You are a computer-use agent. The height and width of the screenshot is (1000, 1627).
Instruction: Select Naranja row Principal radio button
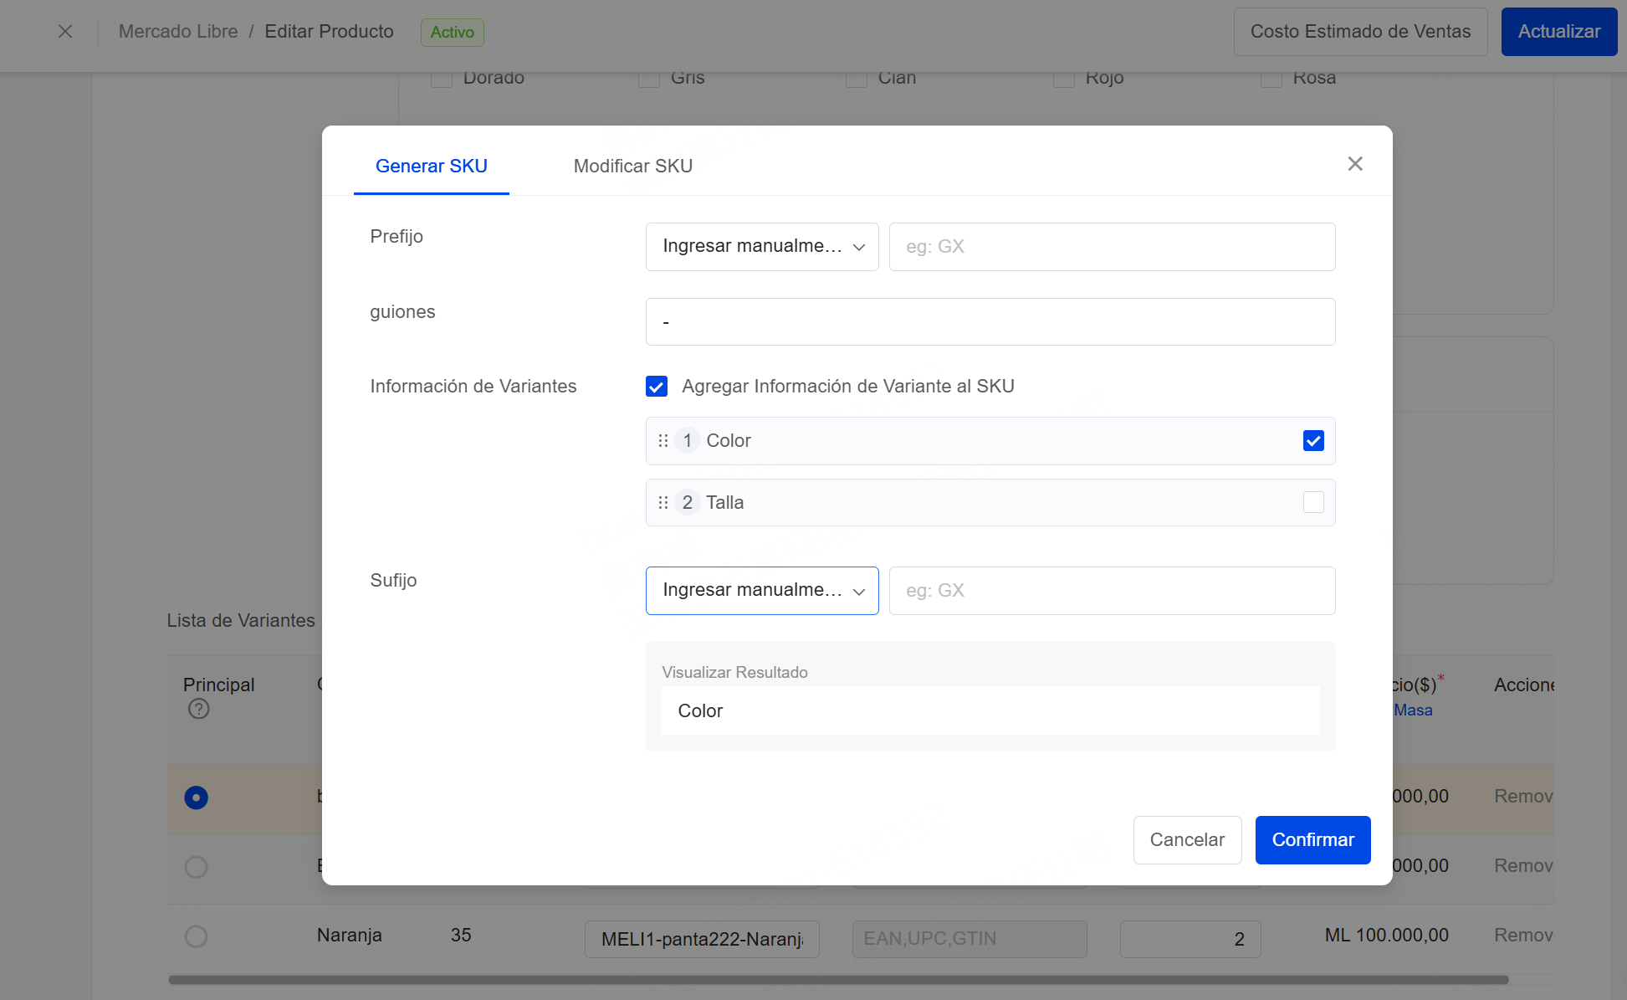[x=197, y=936]
